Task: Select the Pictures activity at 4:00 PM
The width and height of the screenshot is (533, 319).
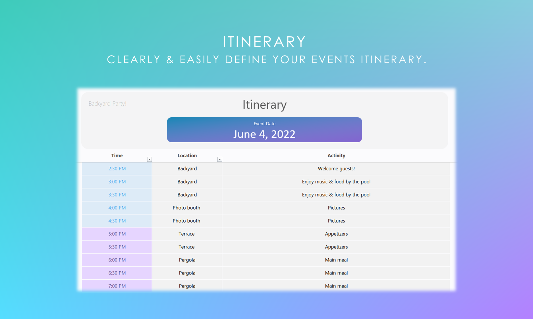Action: click(336, 208)
